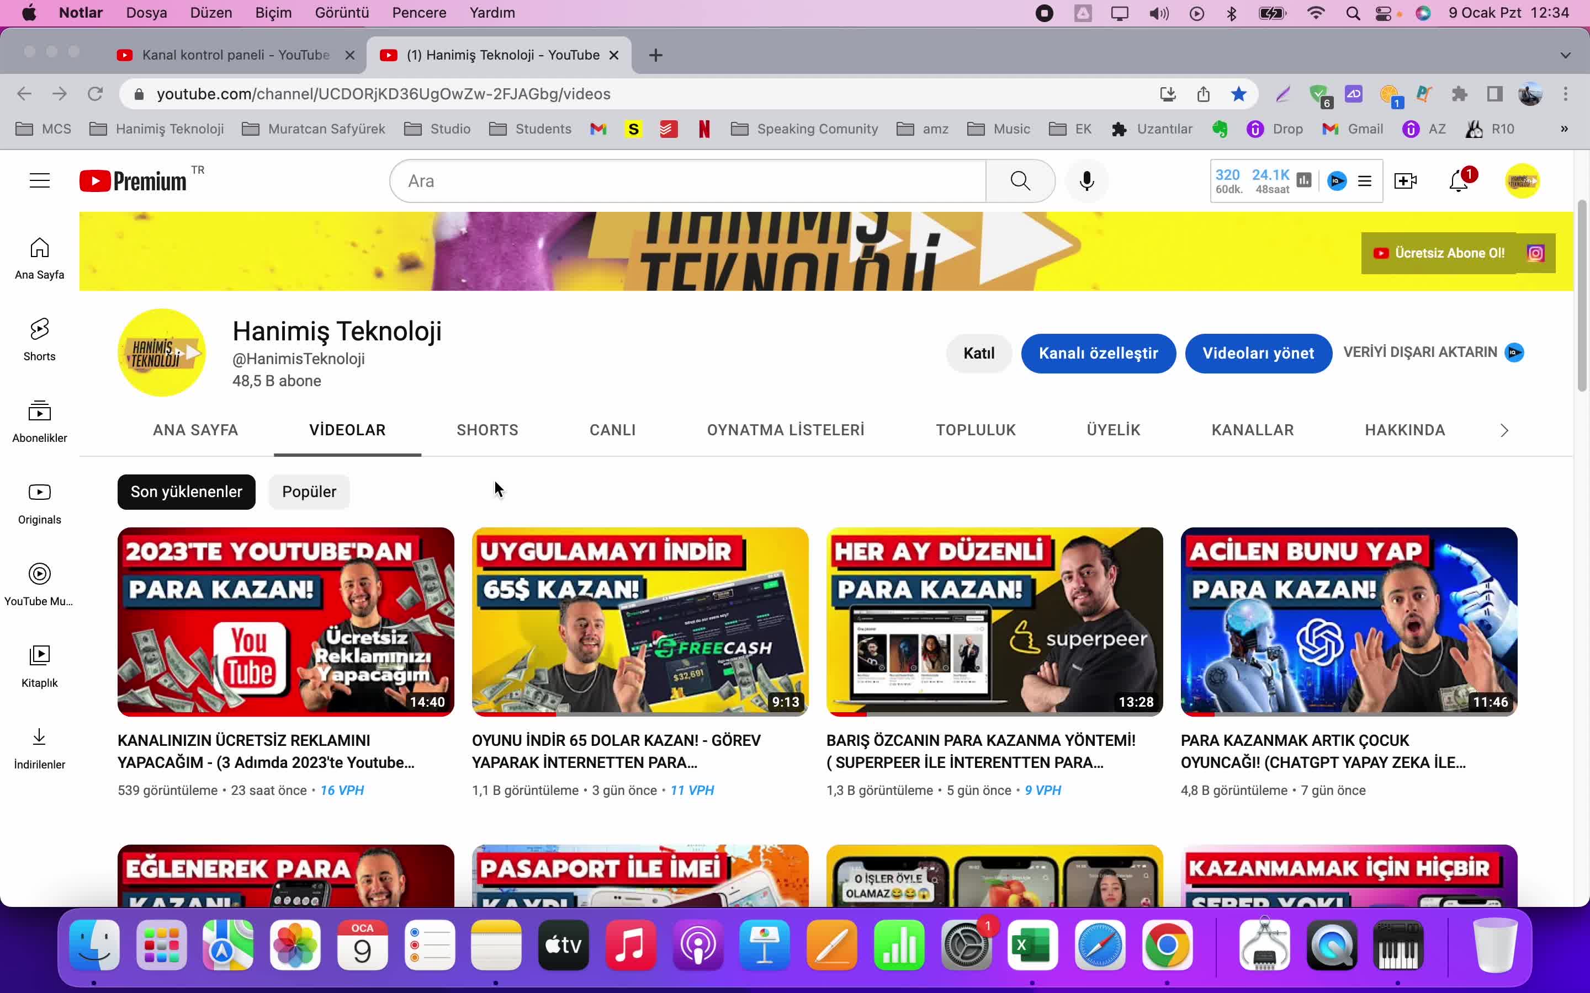Open the Hanimiş Teknoloji bookmark folder
The width and height of the screenshot is (1590, 993).
pyautogui.click(x=157, y=129)
